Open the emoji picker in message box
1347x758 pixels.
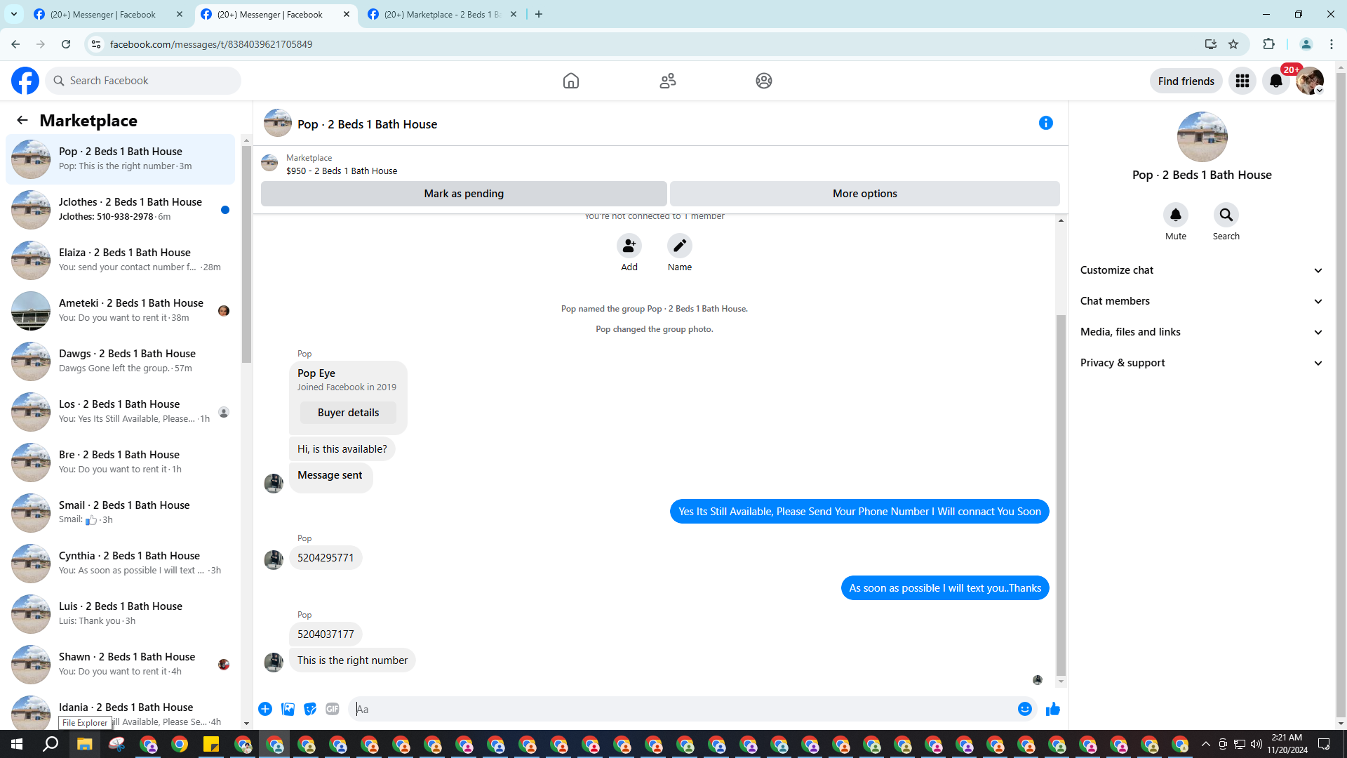click(1025, 709)
